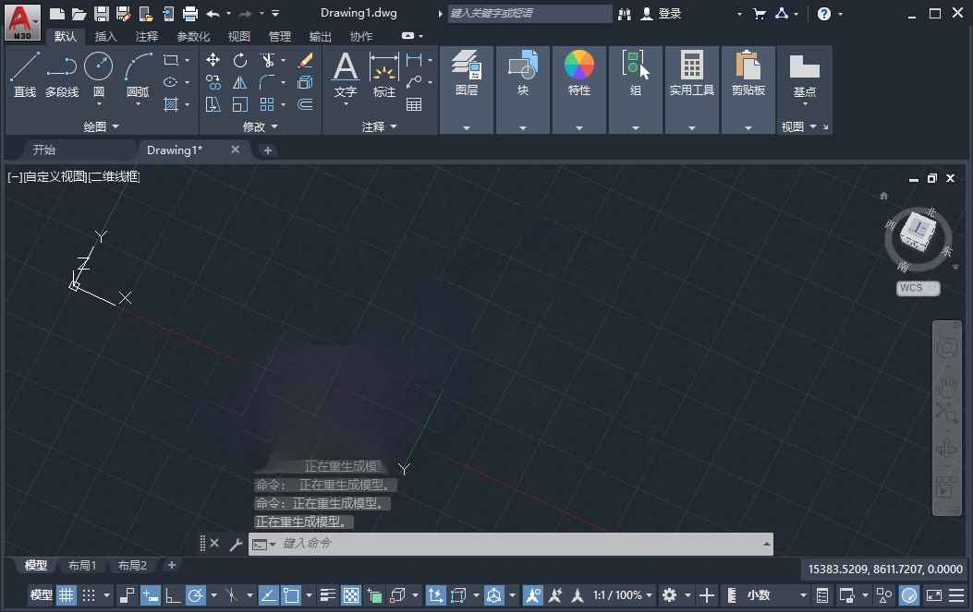Expand the Draw (绘图) panel
The width and height of the screenshot is (973, 612).
point(101,126)
